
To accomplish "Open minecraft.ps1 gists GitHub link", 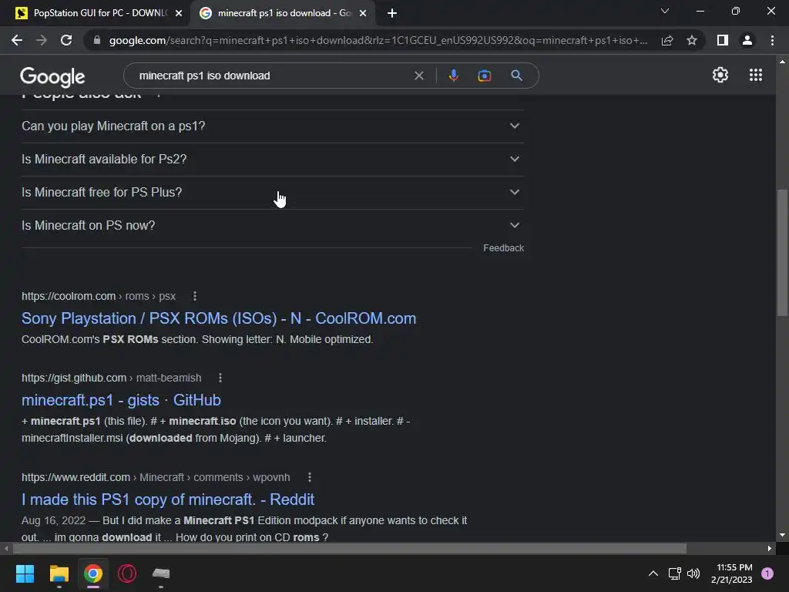I will [121, 400].
